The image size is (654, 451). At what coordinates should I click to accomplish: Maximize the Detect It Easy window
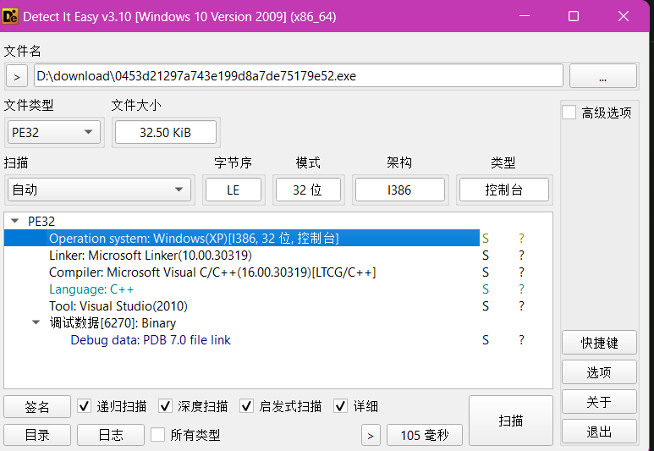(x=574, y=16)
